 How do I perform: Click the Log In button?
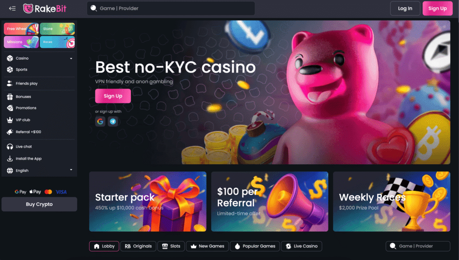click(x=405, y=9)
